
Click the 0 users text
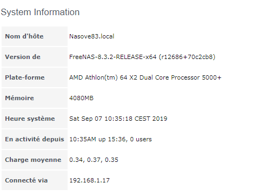(141, 139)
